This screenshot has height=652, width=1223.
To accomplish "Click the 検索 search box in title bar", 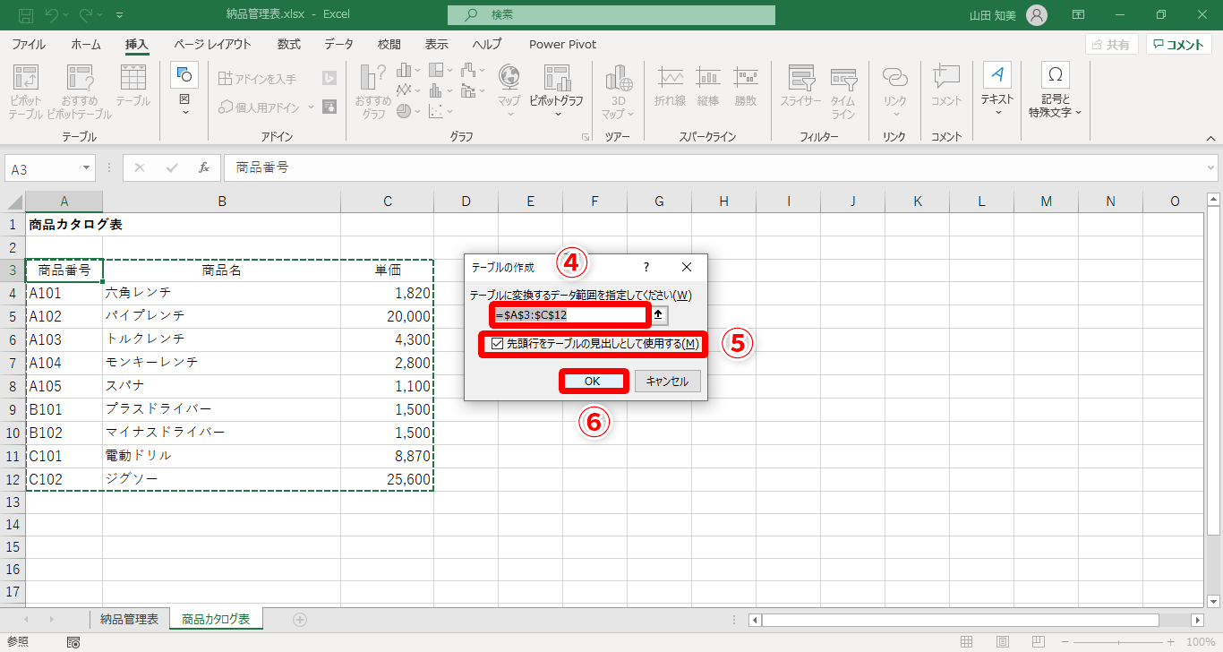I will point(611,15).
